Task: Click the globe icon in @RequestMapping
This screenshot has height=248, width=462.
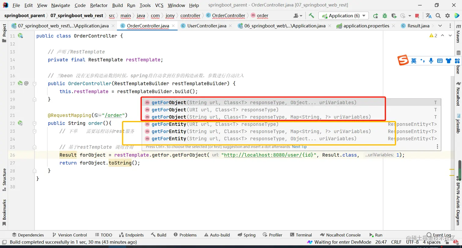Action: [x=96, y=115]
